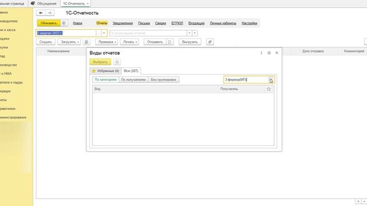The width and height of the screenshot is (367, 206).
Task: Click the Выгрузить button
Action: (190, 42)
